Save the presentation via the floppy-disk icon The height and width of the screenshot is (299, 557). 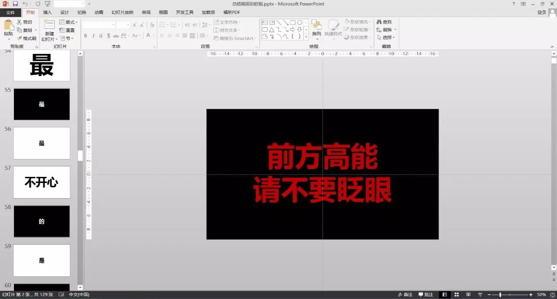15,3
